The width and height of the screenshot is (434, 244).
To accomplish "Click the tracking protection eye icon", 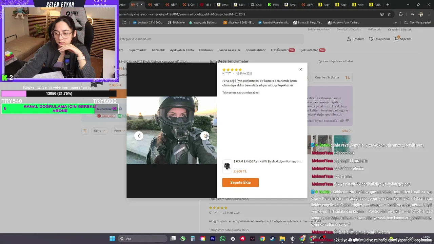I will 382,14.
